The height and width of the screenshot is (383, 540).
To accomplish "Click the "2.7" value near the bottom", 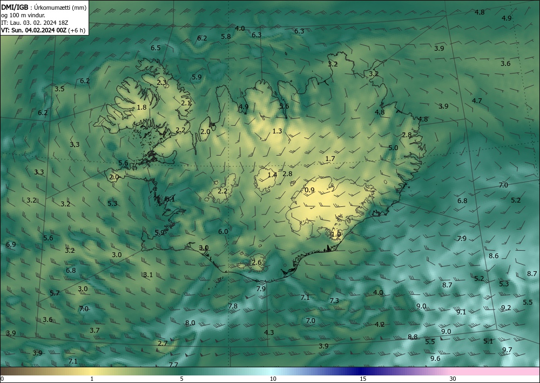I will pos(163,344).
